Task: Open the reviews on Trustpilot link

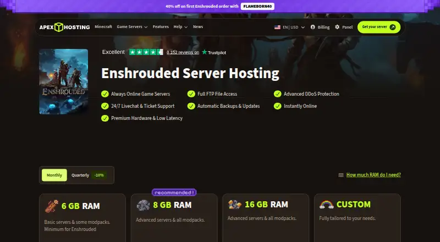Action: pyautogui.click(x=183, y=52)
